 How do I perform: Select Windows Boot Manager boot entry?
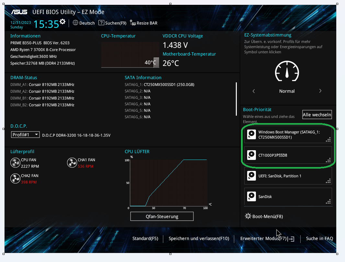pyautogui.click(x=288, y=135)
